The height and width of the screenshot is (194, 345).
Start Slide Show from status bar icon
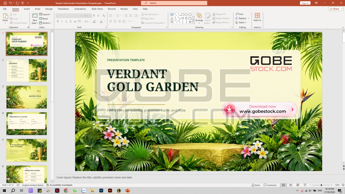(x=305, y=185)
